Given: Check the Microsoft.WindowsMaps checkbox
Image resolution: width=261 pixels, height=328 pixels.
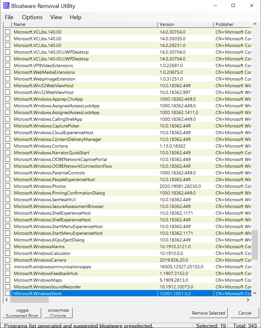Looking at the screenshot, I should 8,280.
